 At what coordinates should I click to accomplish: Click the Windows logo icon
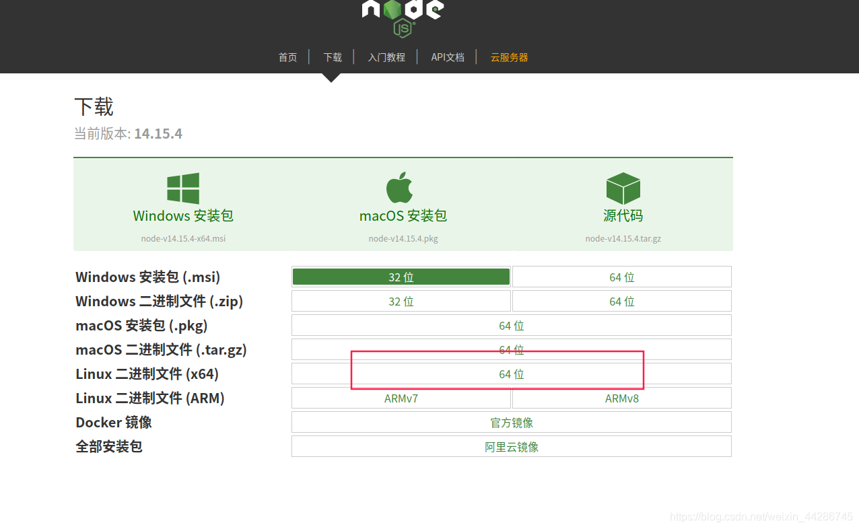[183, 188]
